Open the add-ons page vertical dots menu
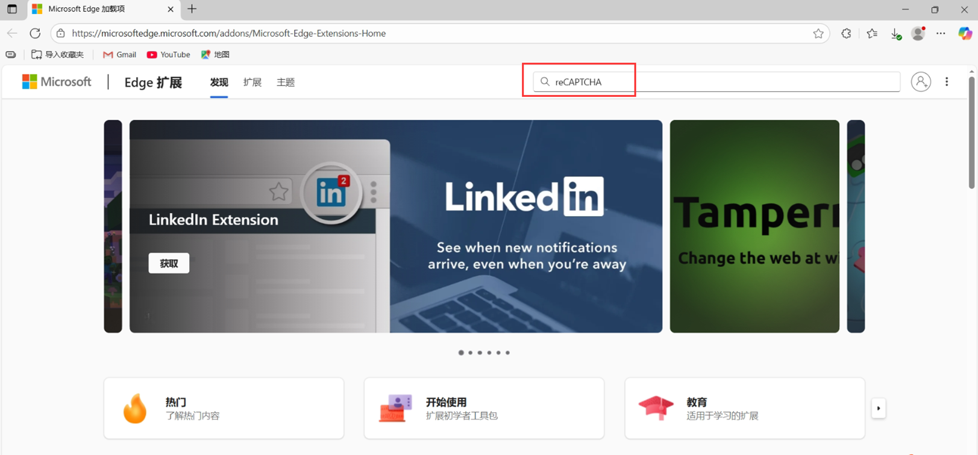 pos(947,82)
